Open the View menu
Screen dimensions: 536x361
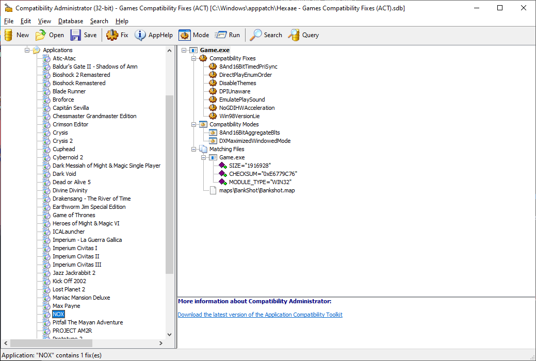click(x=44, y=21)
